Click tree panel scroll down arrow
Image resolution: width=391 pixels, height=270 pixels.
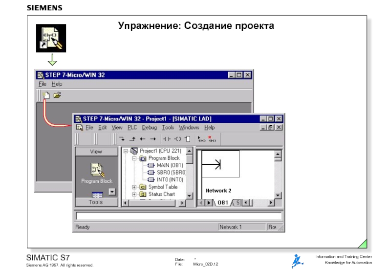(x=189, y=196)
